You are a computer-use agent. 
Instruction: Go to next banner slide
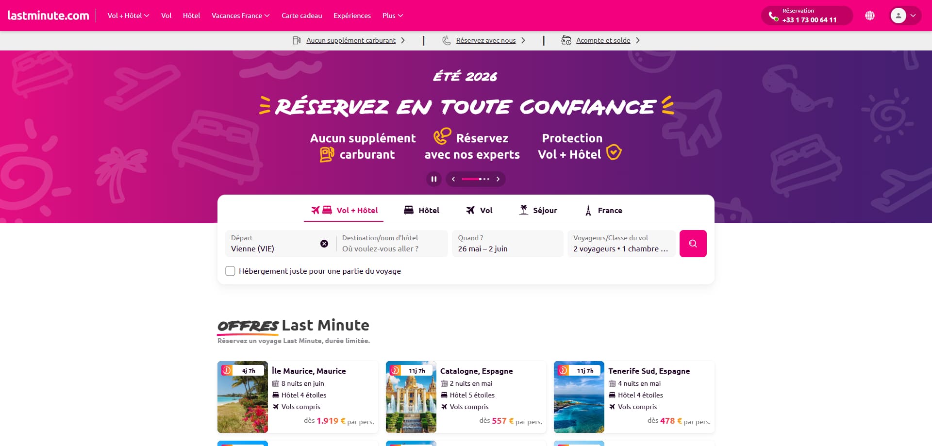point(498,179)
